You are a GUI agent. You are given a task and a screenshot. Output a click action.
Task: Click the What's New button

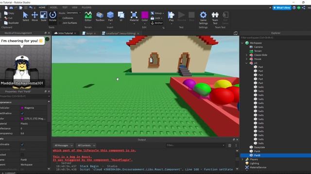point(282,8)
